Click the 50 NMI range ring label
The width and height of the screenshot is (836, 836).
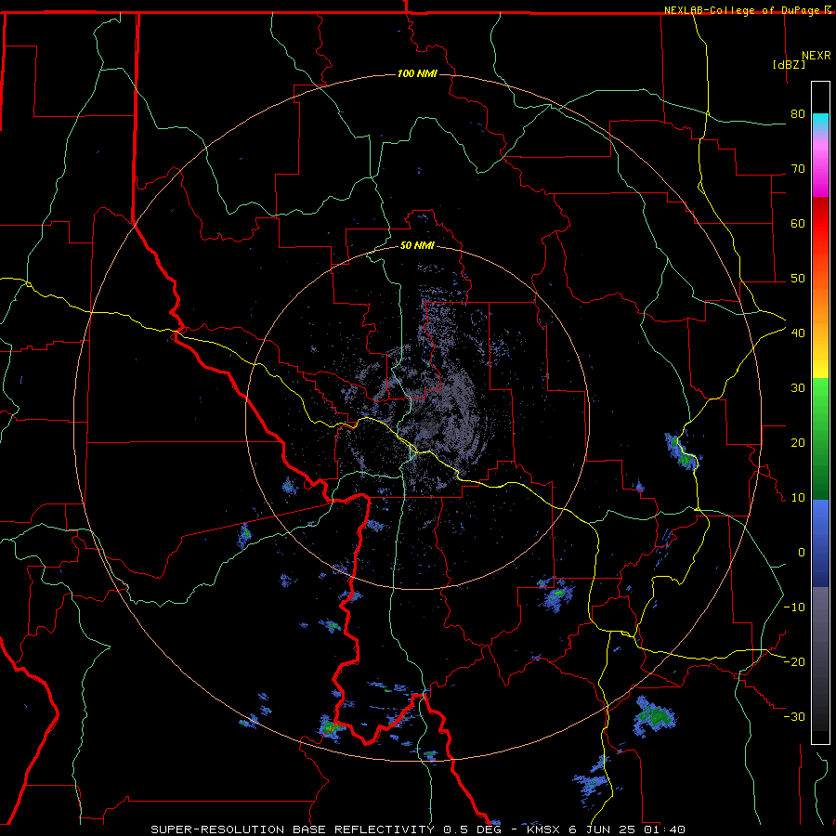(x=417, y=246)
